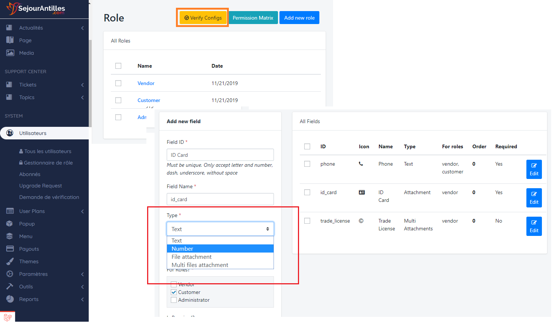This screenshot has width=553, height=335.
Task: Click the Popup box icon in sidebar
Action: pos(10,224)
